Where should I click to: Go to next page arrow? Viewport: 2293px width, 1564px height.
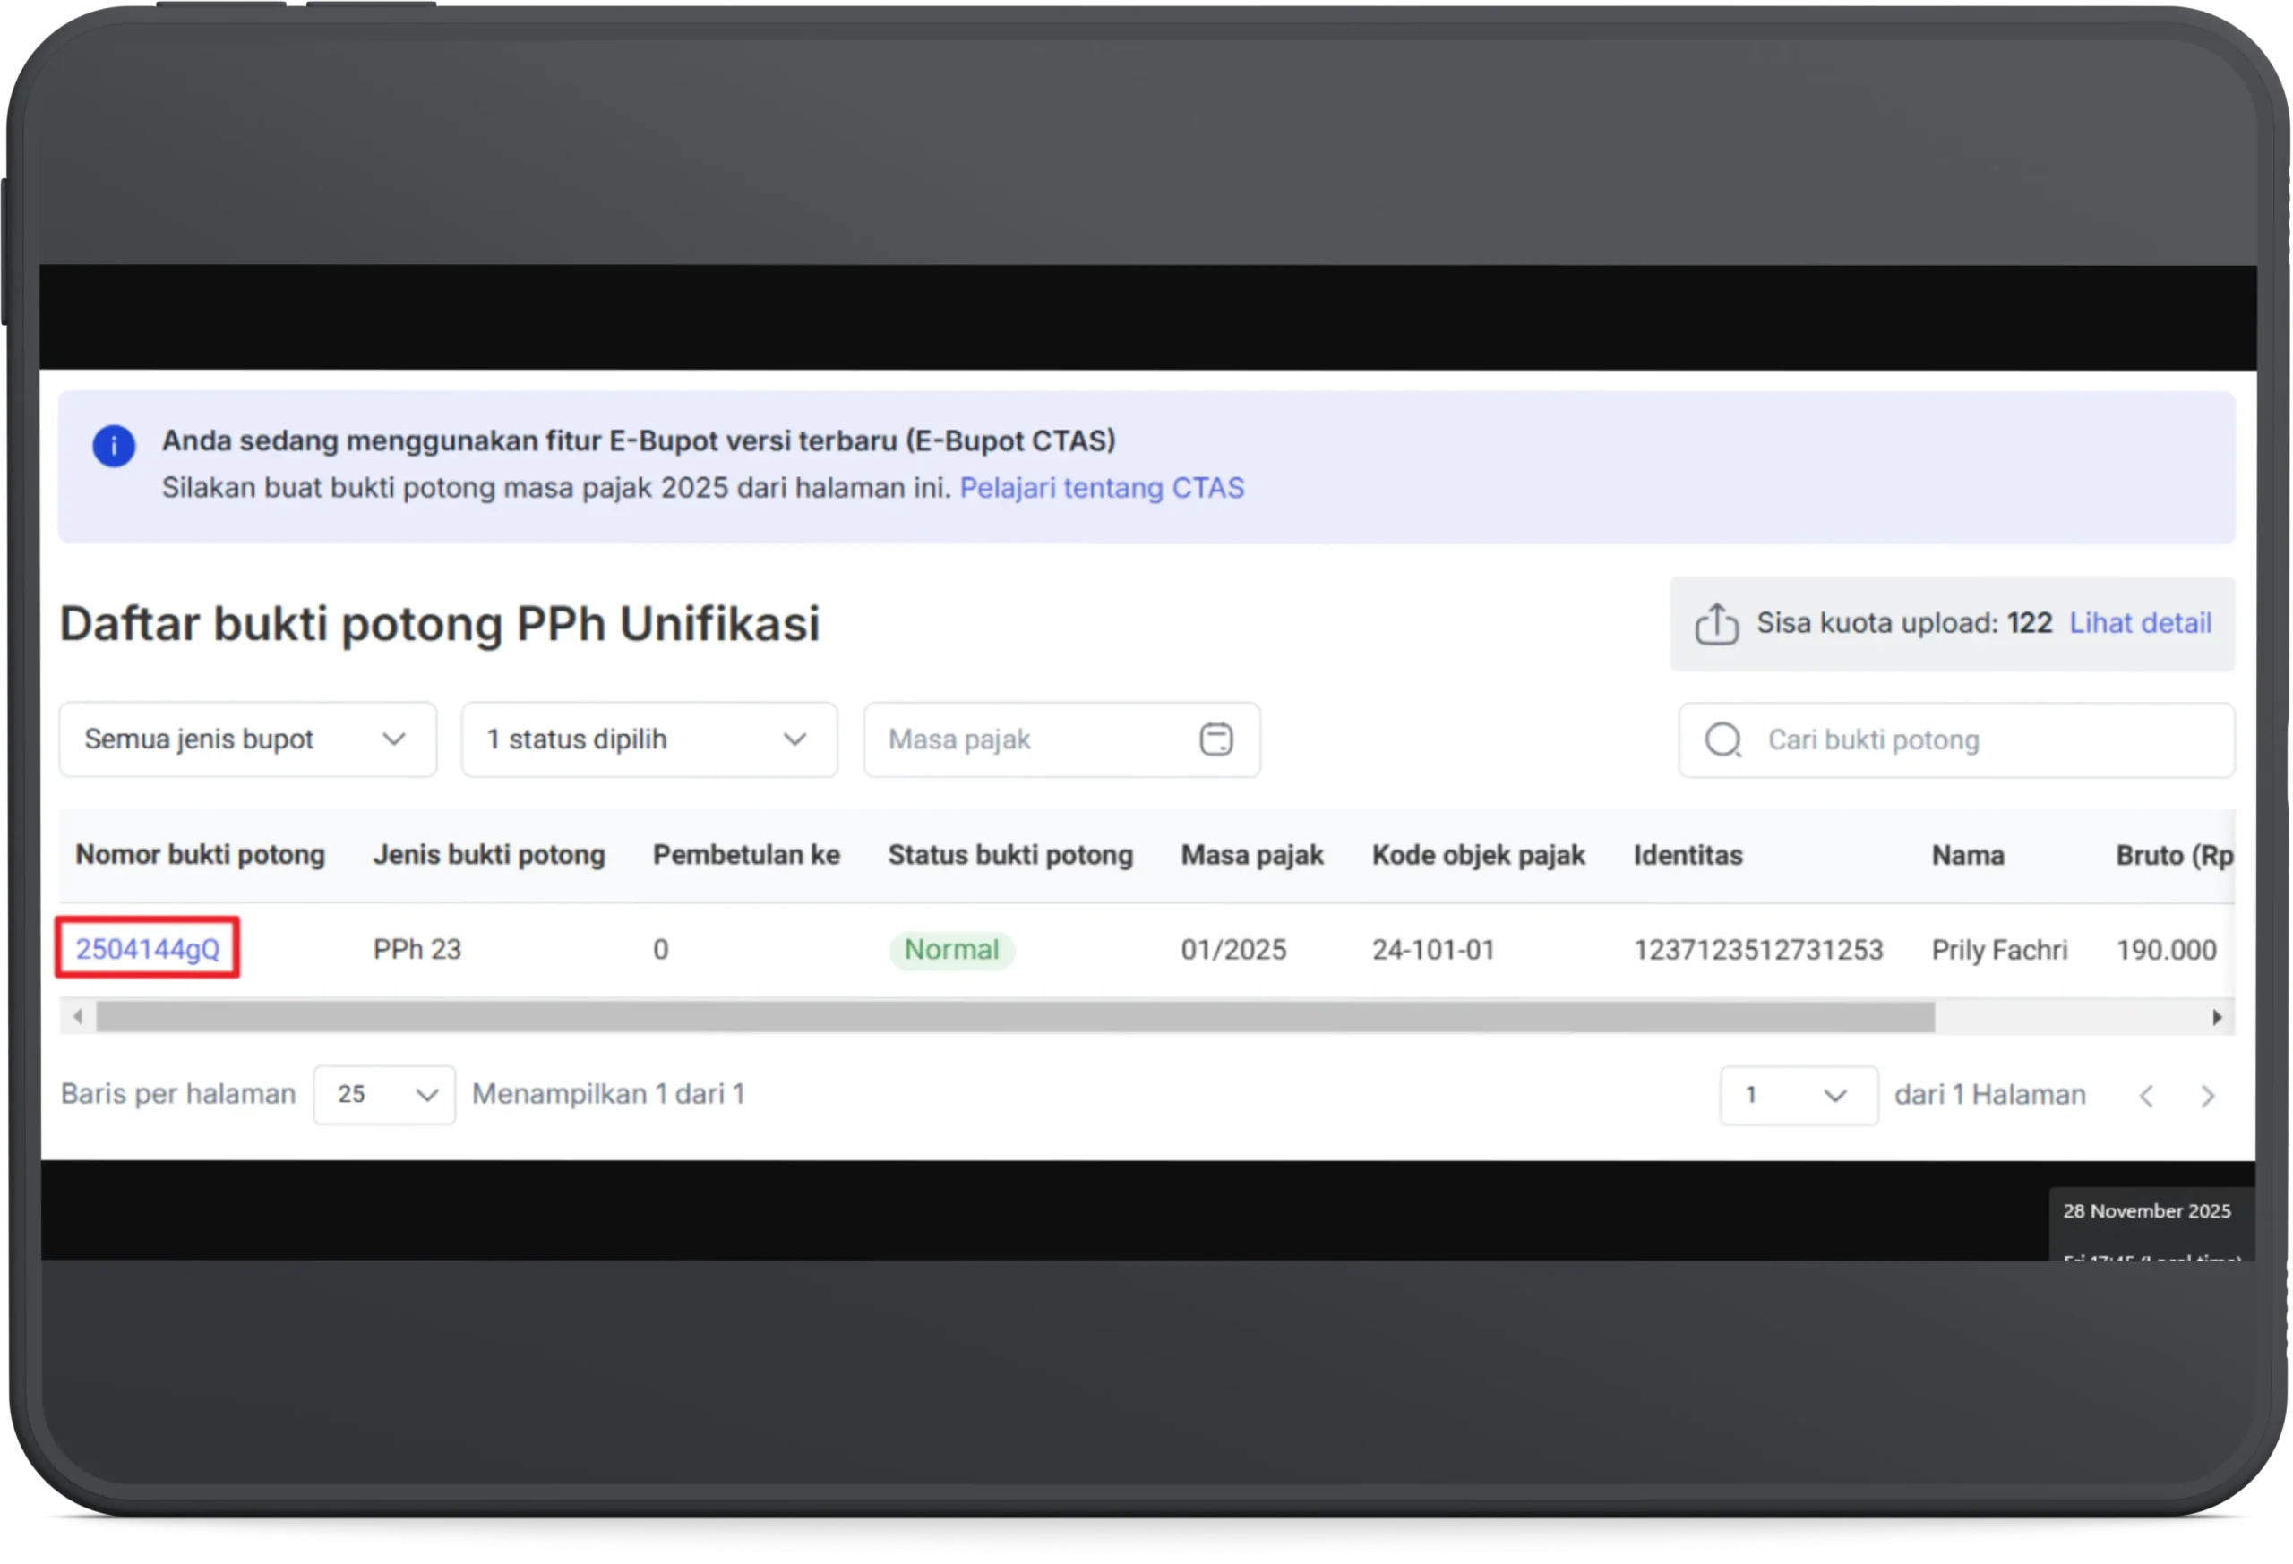point(2207,1096)
